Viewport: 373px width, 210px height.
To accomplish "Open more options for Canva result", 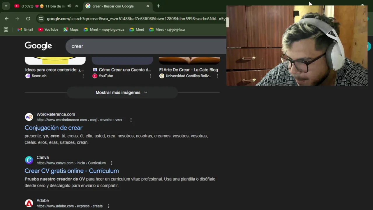I will (x=111, y=163).
